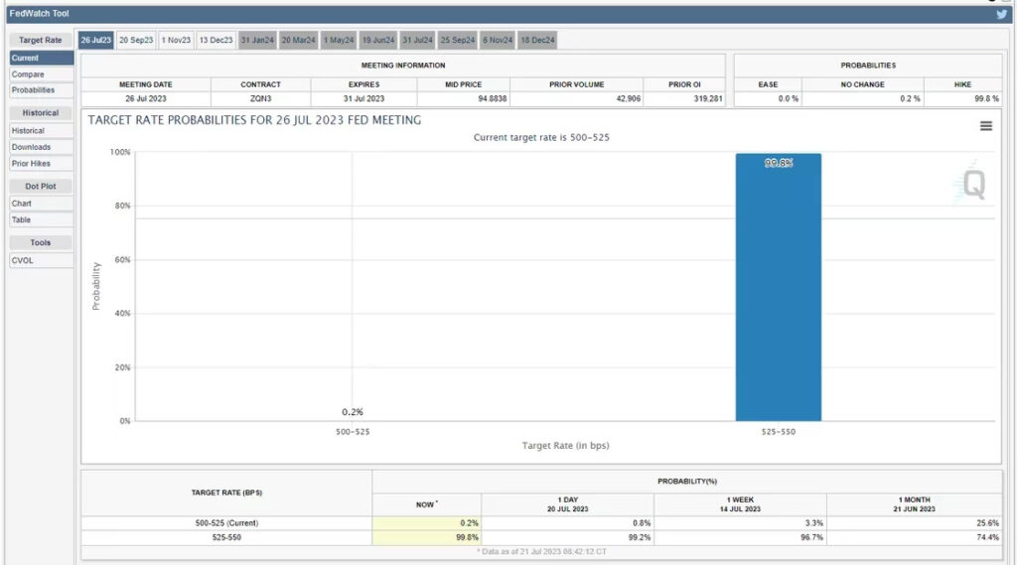
Task: Select the 31 Jul24 meeting tab
Action: click(418, 41)
